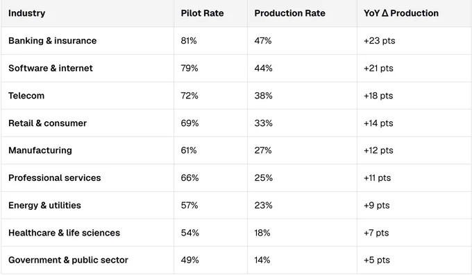This screenshot has width=472, height=275.
Task: Select the +5 pts cell
Action: click(377, 260)
